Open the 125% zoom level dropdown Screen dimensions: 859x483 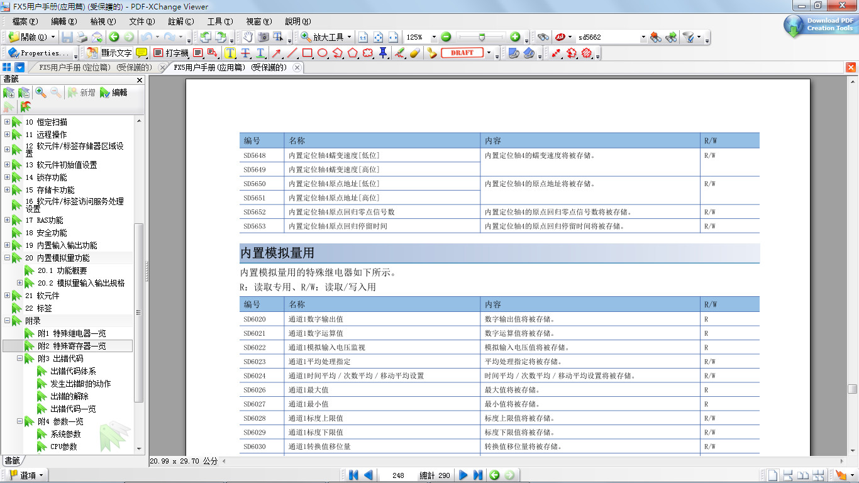[434, 37]
